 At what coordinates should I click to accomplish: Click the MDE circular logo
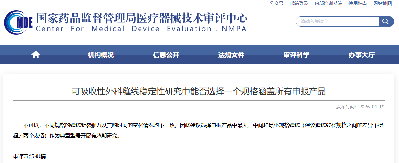point(18,22)
